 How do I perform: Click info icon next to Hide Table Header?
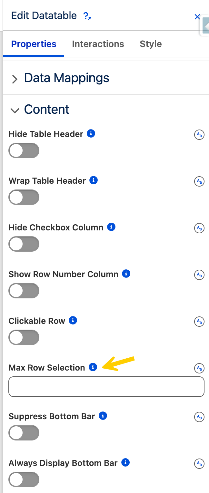(x=91, y=133)
